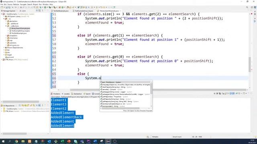Open the Window menu
Image resolution: width=257 pixels, height=144 pixels.
point(45,4)
